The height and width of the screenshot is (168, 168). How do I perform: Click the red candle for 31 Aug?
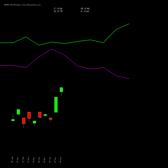click(29, 115)
